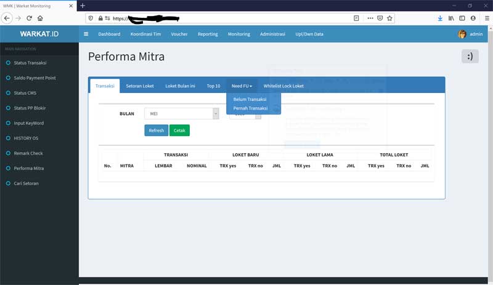The height and width of the screenshot is (285, 493).
Task: Click the smiley face button
Action: pyautogui.click(x=470, y=56)
